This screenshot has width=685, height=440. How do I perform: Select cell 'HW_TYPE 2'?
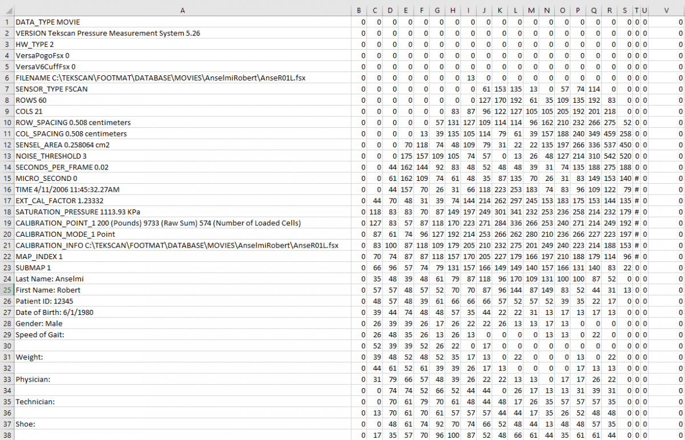pos(182,44)
